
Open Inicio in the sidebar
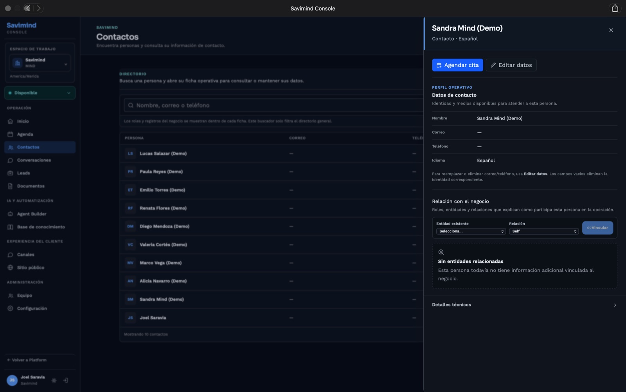[x=40, y=121]
